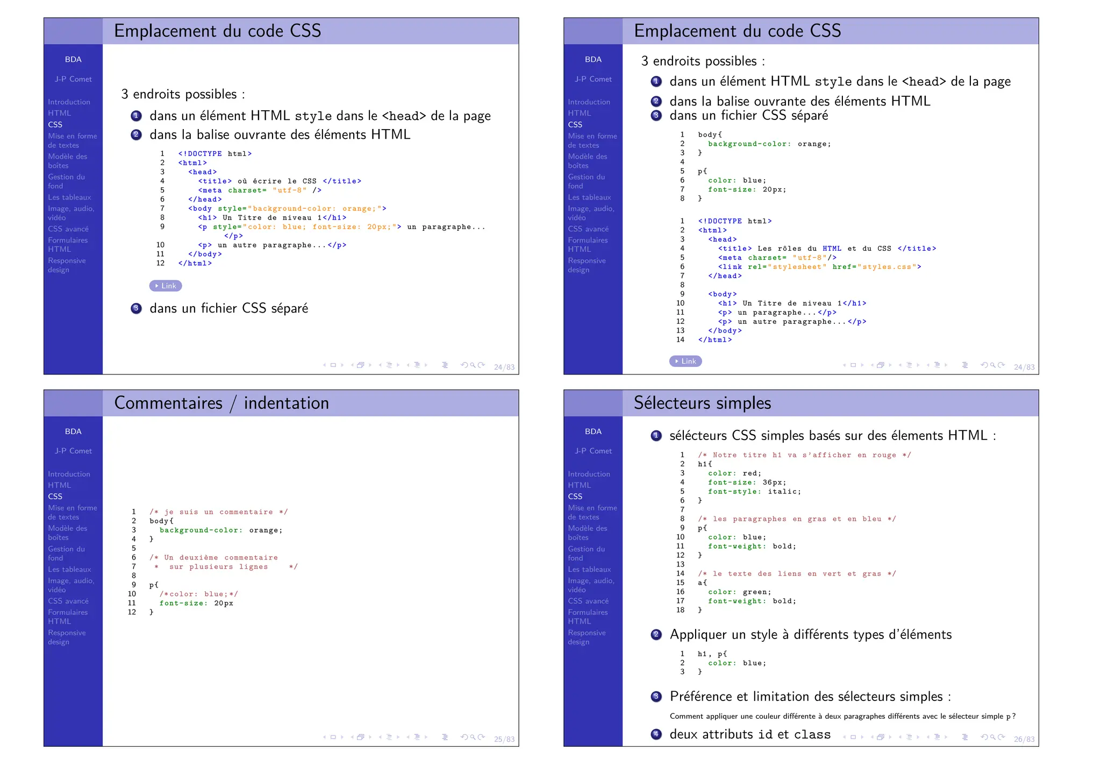
Task: Click the Link button below the styles.css example
Action: point(685,362)
